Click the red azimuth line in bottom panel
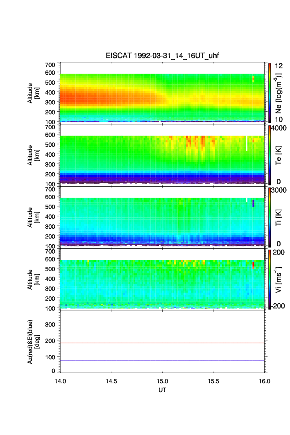The width and height of the screenshot is (290, 435). 162,343
